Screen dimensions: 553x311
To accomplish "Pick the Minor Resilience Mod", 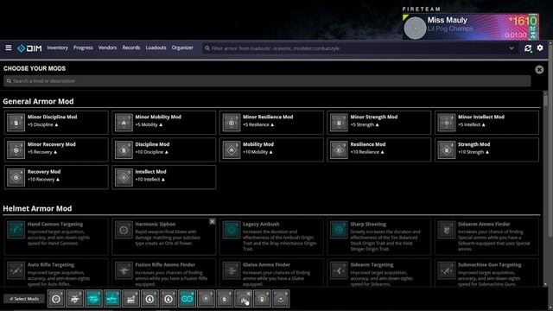I will point(271,123).
